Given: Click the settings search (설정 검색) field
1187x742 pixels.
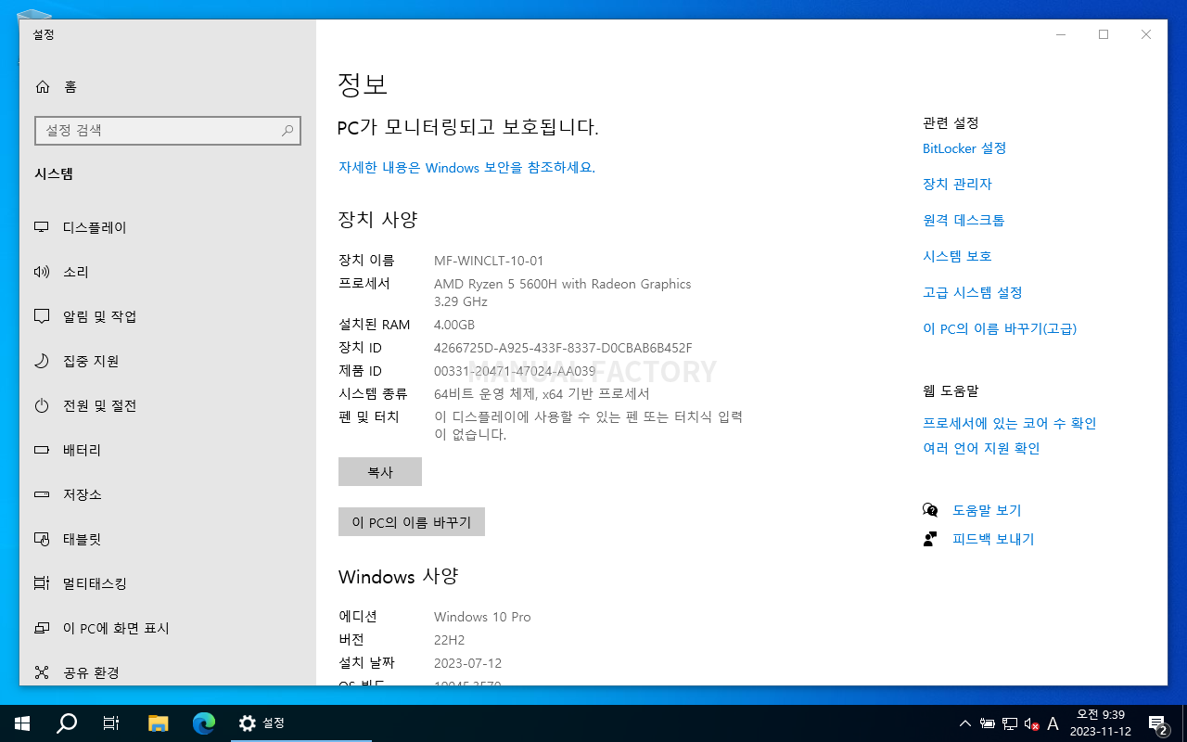Looking at the screenshot, I should click(x=168, y=131).
